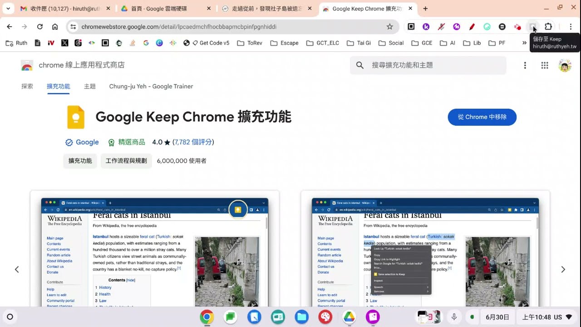Open the tab search dropdown arrow

[x=8, y=9]
